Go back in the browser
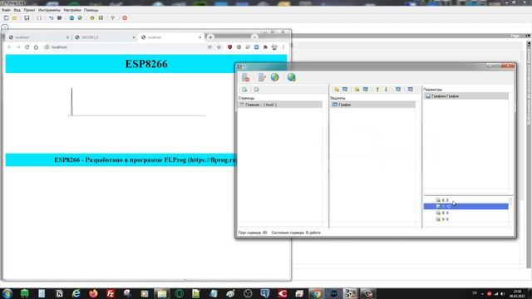 pos(9,47)
